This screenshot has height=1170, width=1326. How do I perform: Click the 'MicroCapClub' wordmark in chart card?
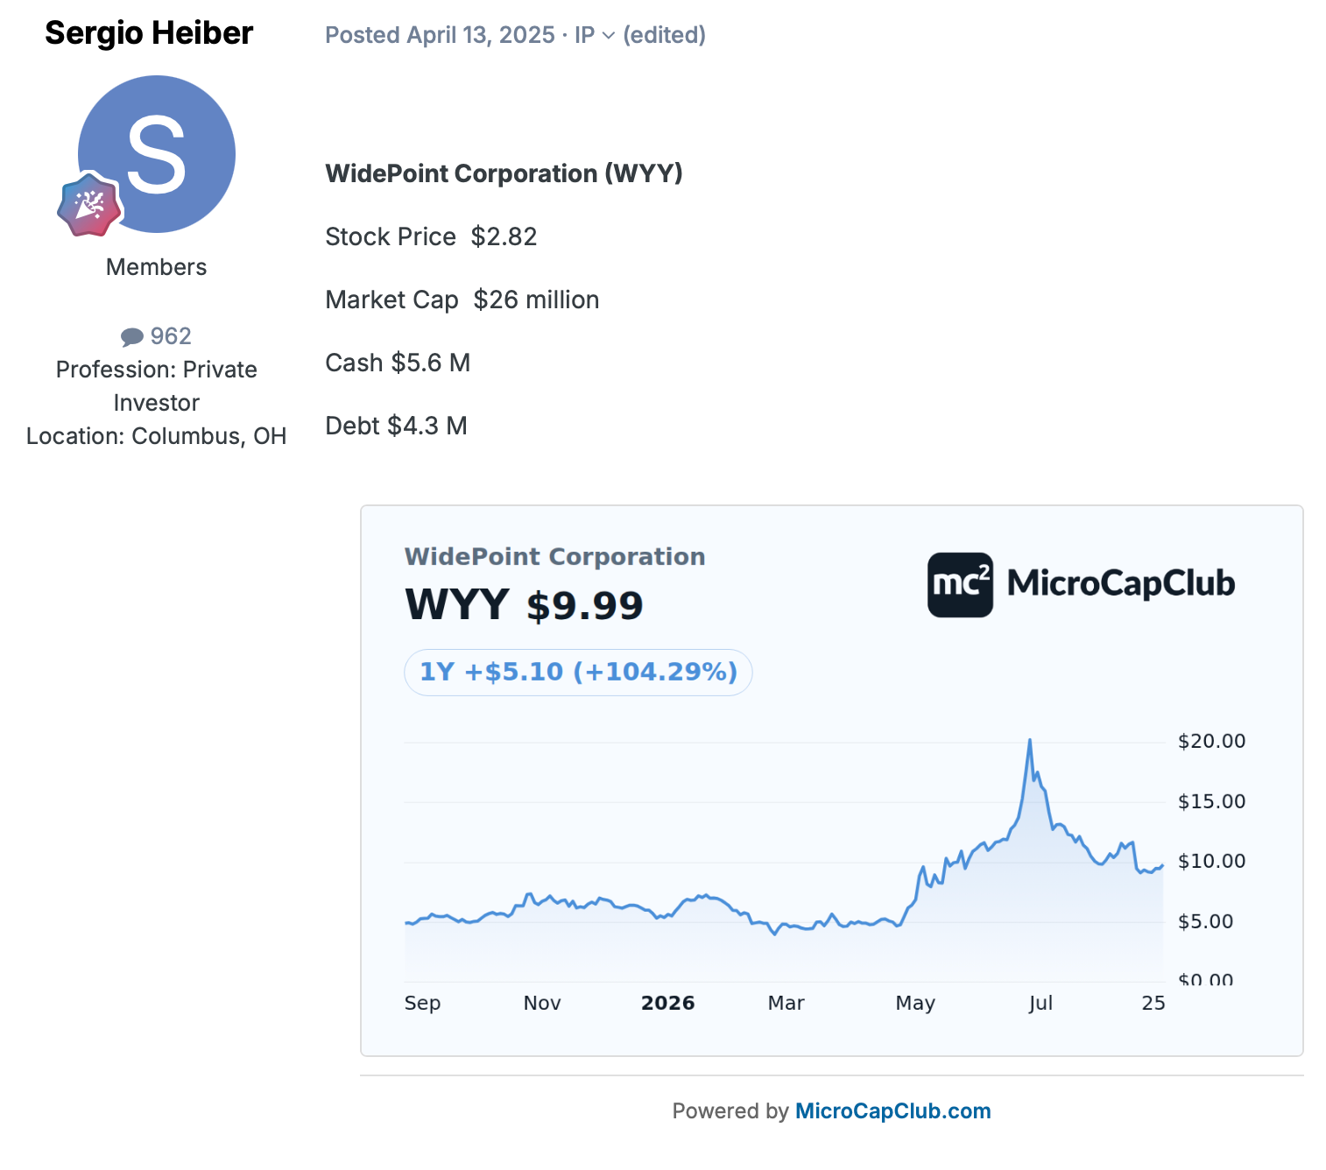pyautogui.click(x=1121, y=584)
